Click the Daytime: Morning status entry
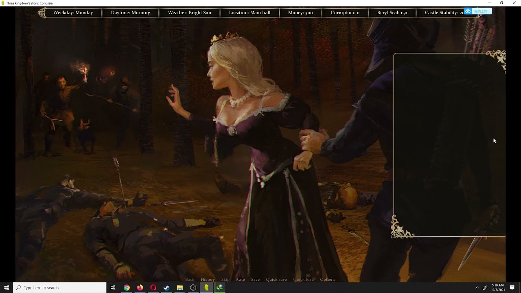 pos(131,13)
